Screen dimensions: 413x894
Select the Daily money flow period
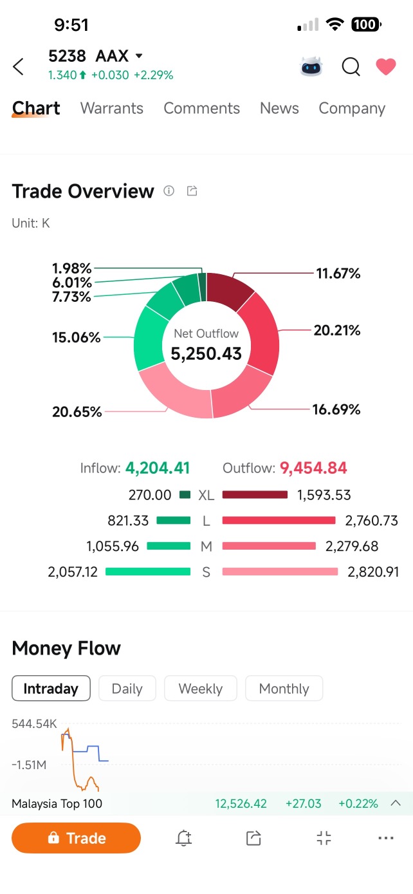127,688
